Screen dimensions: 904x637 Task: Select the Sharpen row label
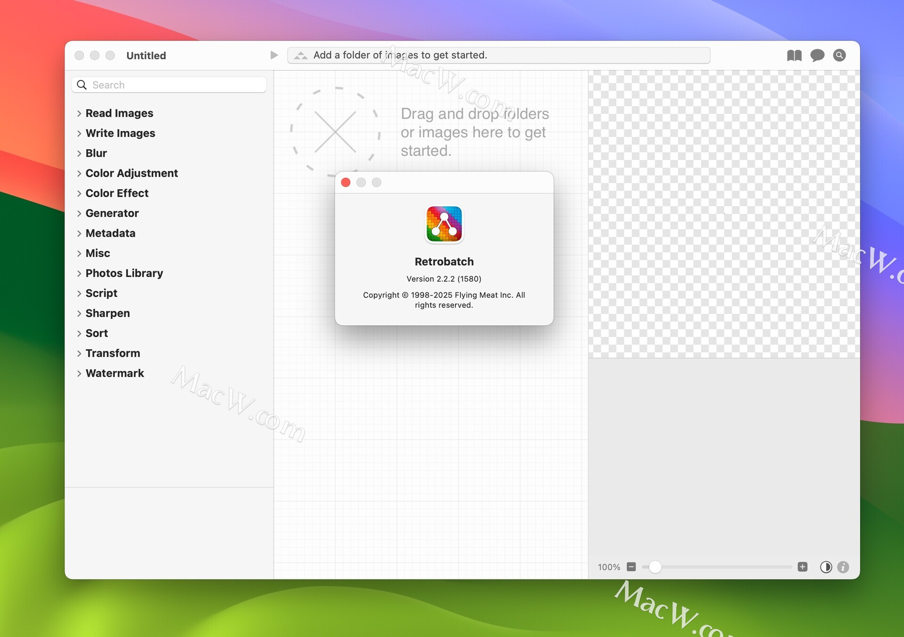click(107, 313)
